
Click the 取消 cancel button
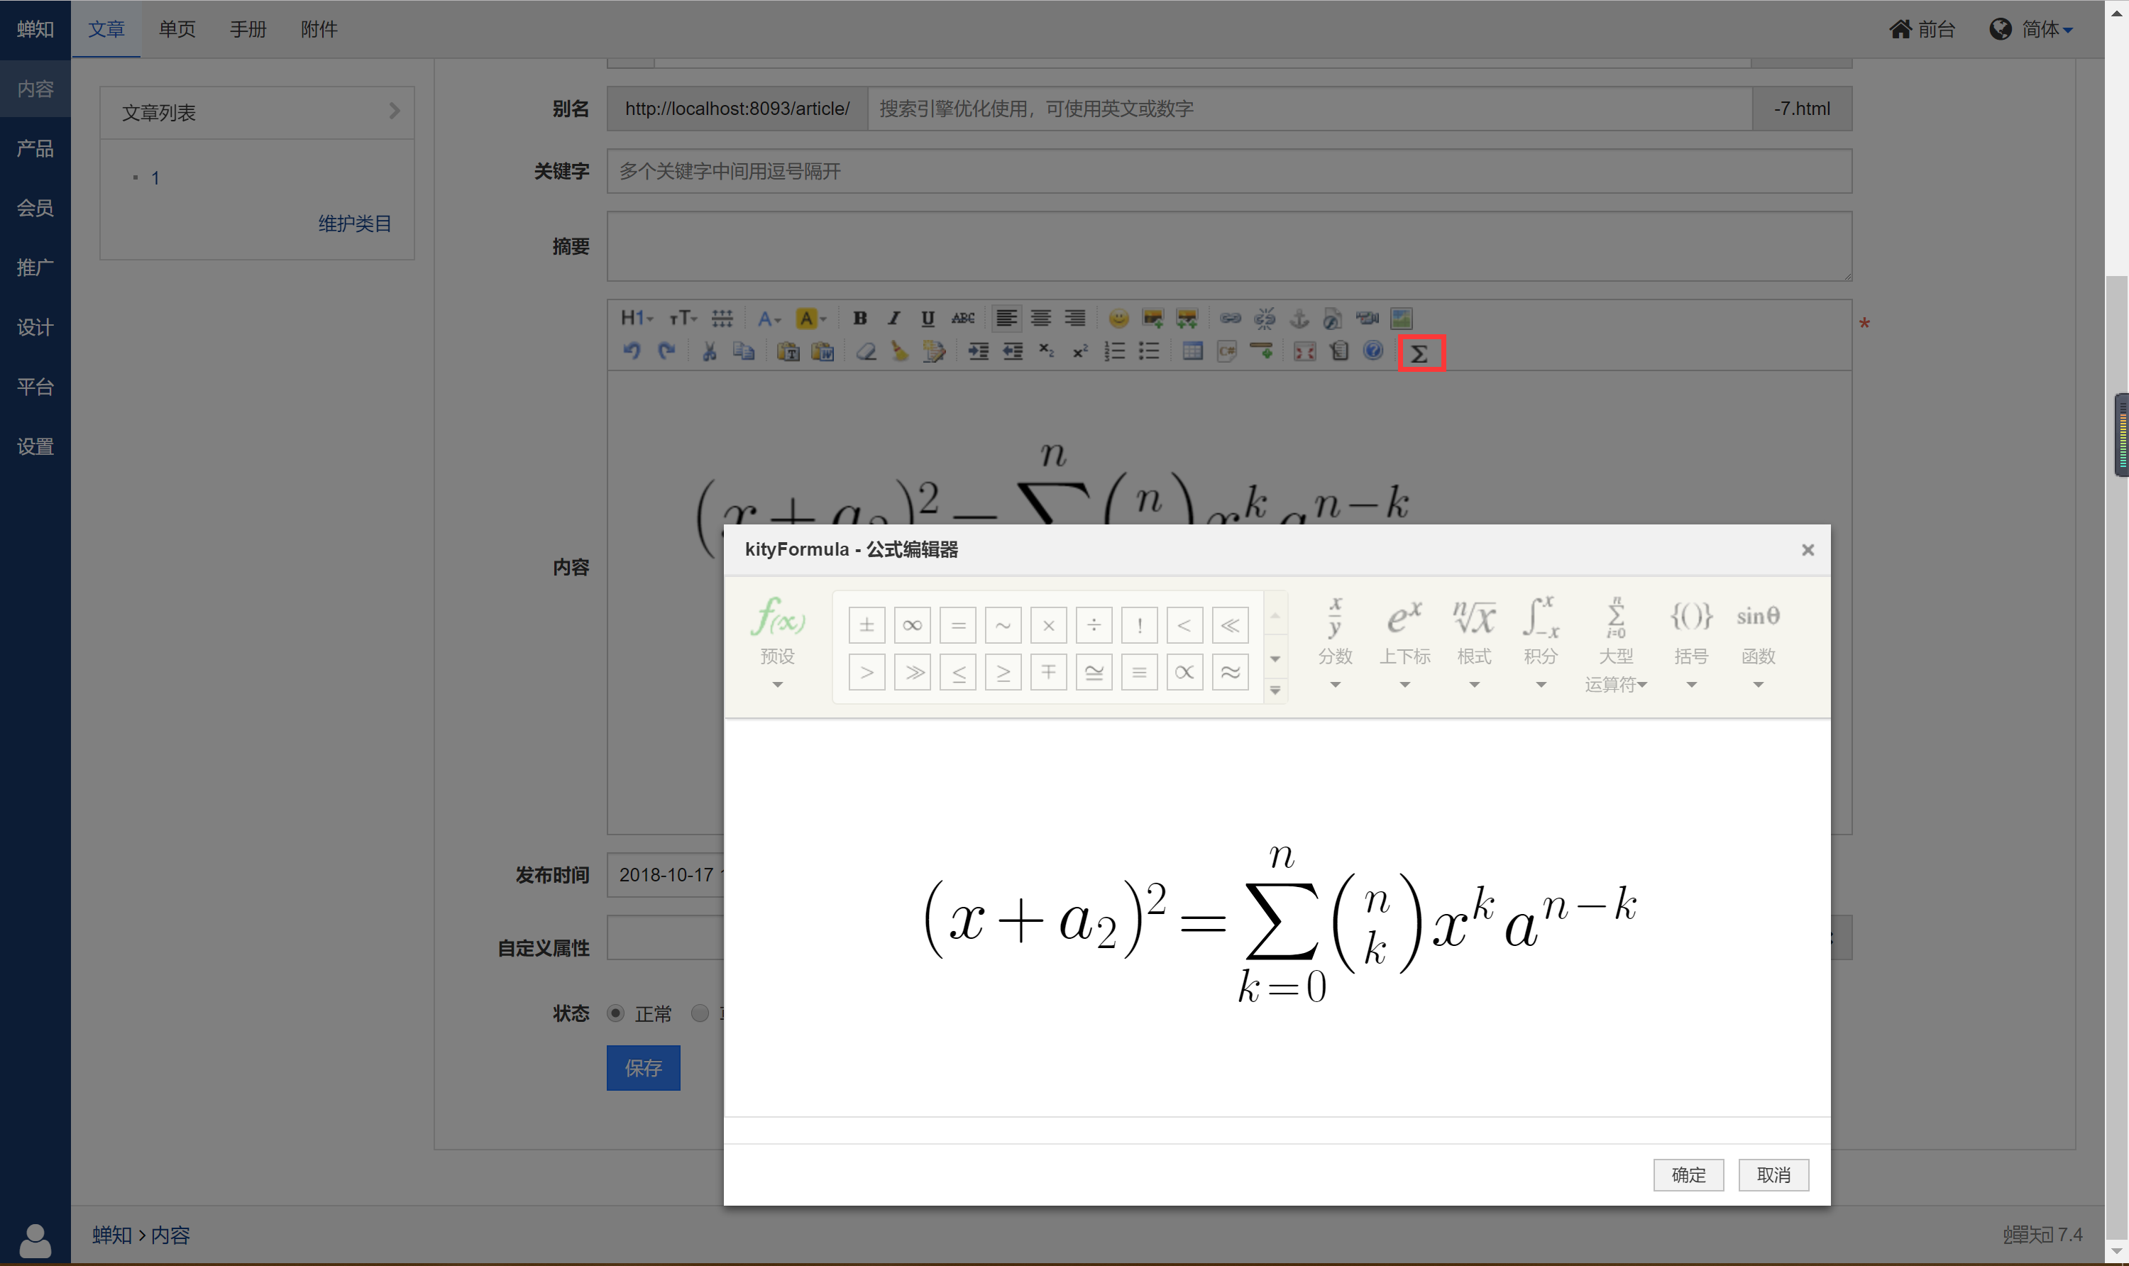(x=1773, y=1174)
